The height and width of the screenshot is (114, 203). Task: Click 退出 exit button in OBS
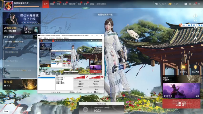click(x=96, y=89)
